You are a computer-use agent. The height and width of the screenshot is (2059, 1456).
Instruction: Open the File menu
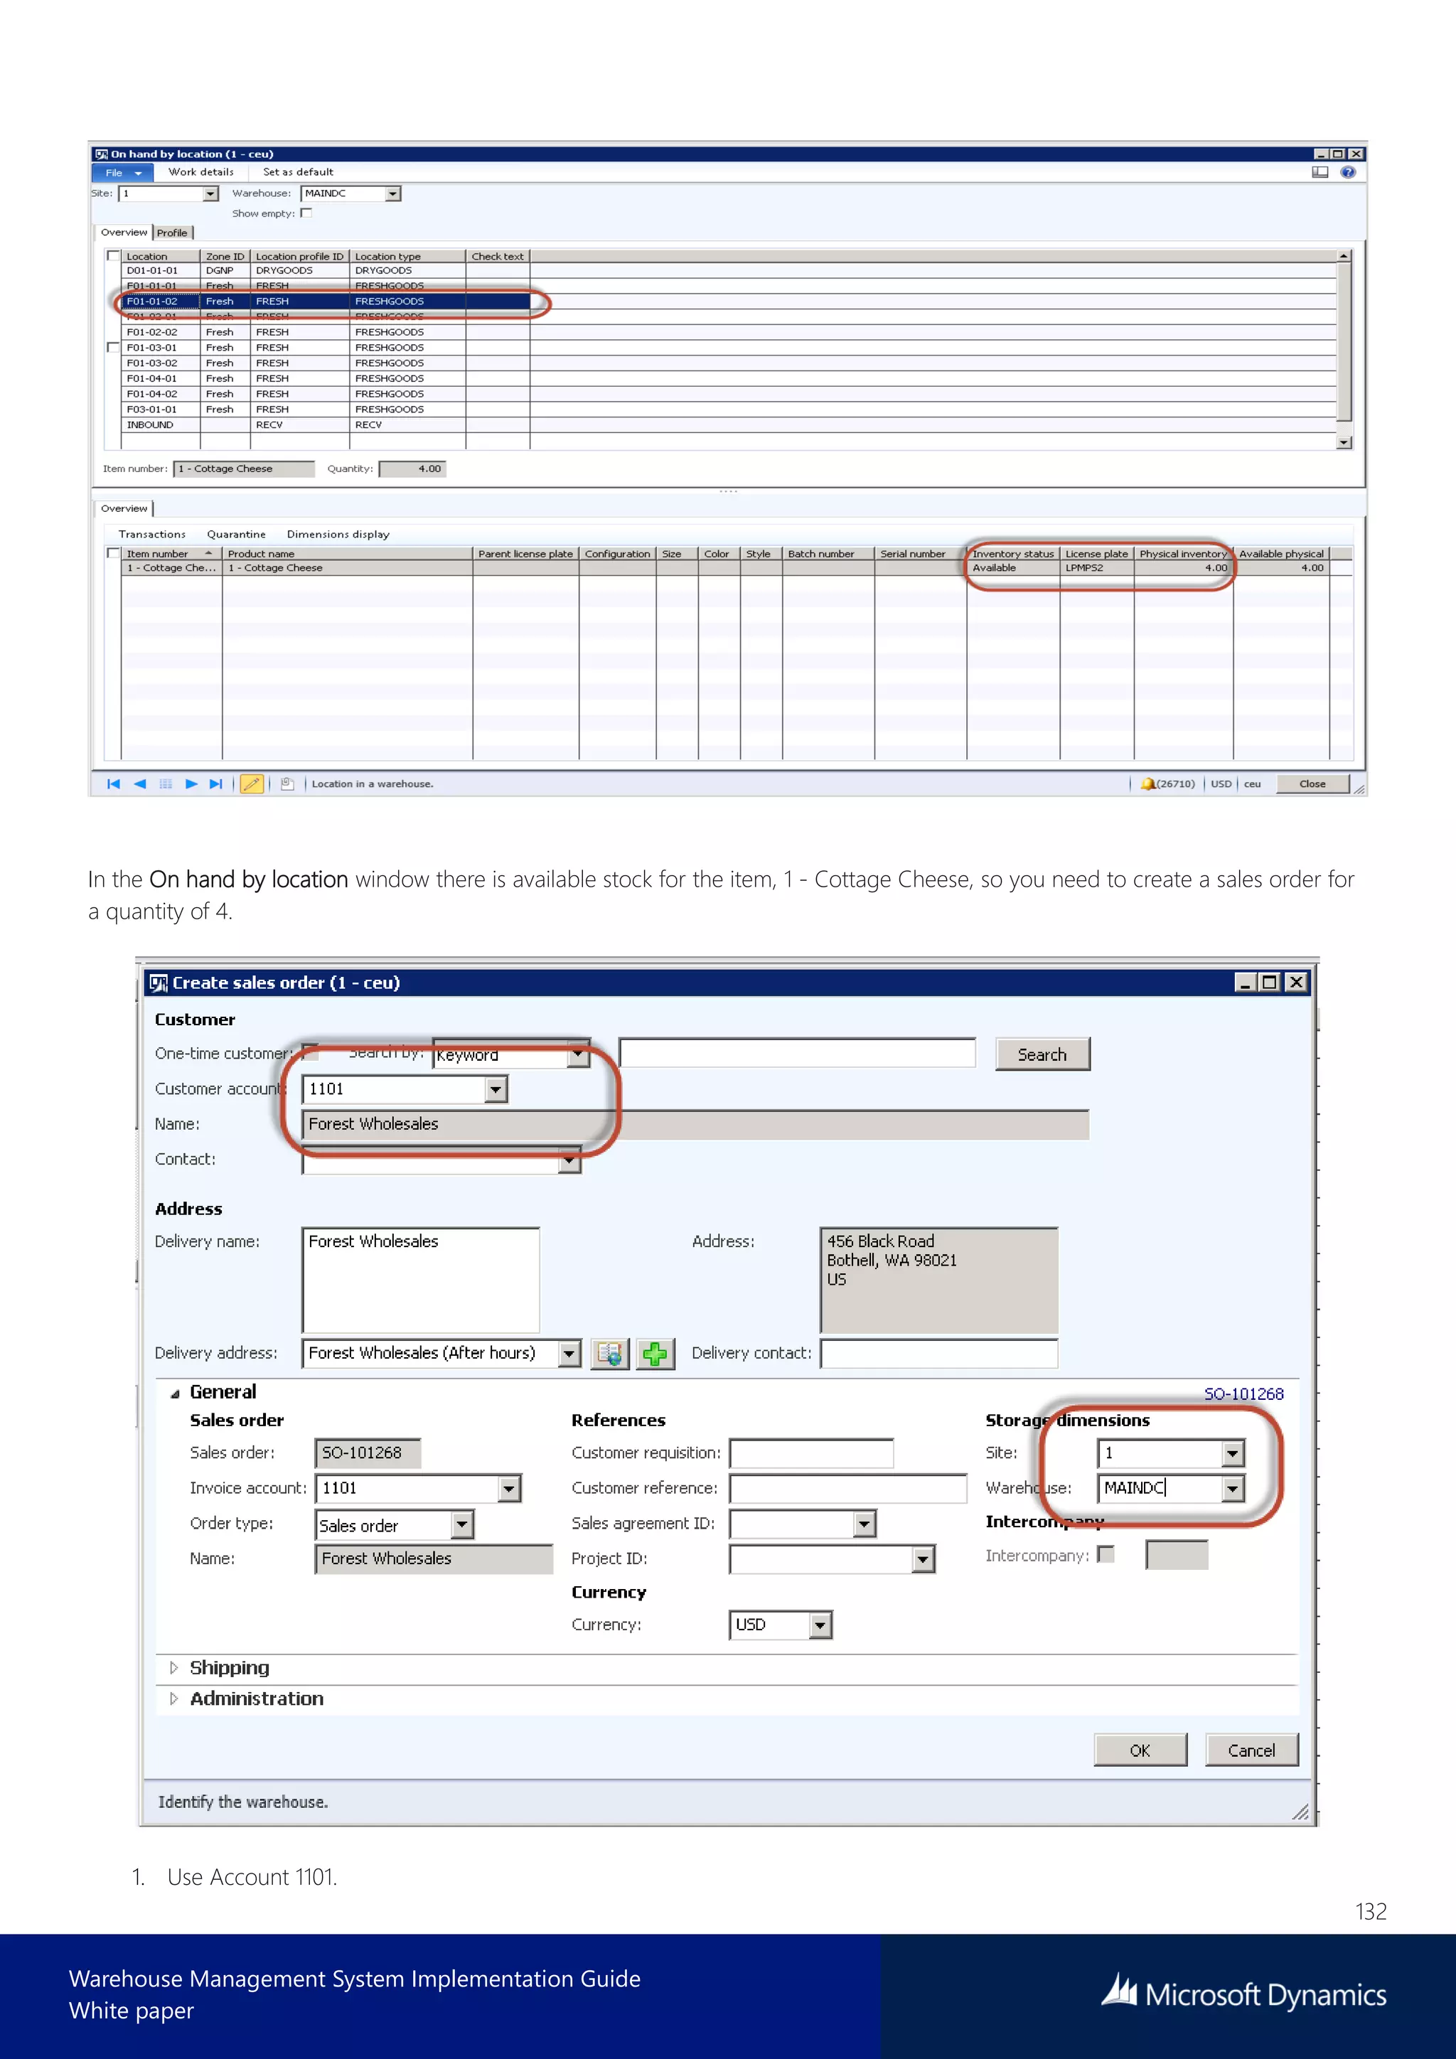click(123, 172)
